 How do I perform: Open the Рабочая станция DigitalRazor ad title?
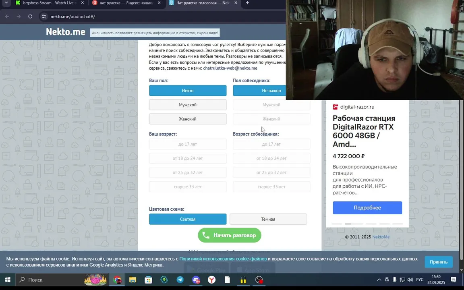[x=364, y=131]
